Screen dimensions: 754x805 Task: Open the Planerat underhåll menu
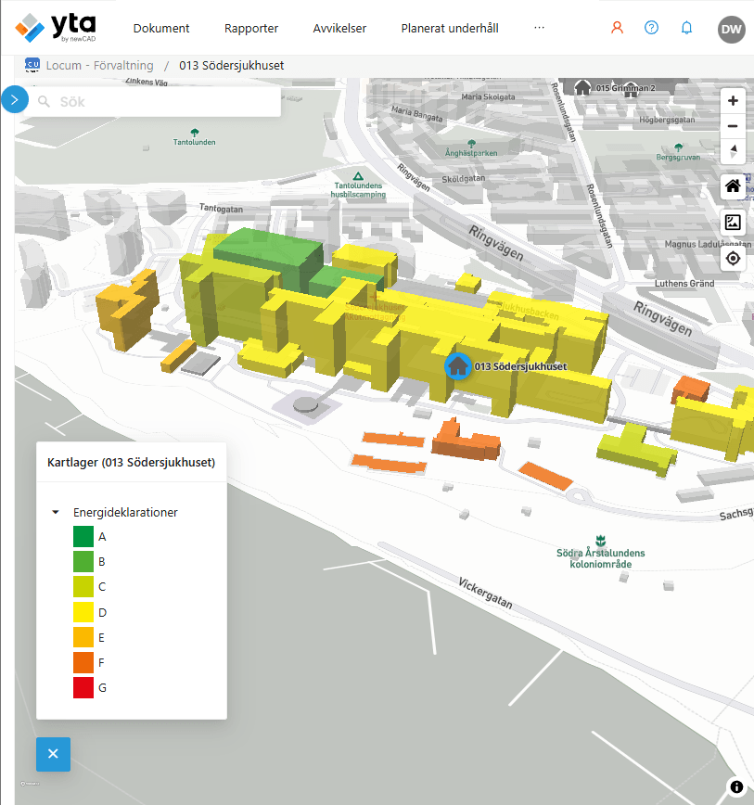pos(450,28)
